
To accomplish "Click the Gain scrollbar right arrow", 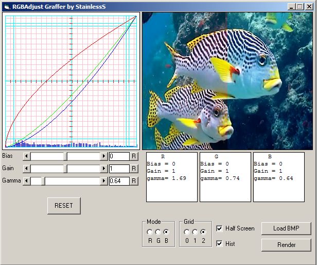I will point(104,169).
